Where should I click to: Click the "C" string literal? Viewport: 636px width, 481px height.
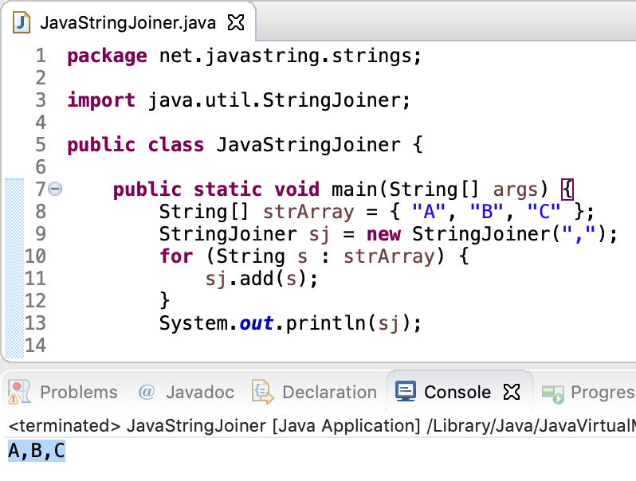tap(544, 211)
